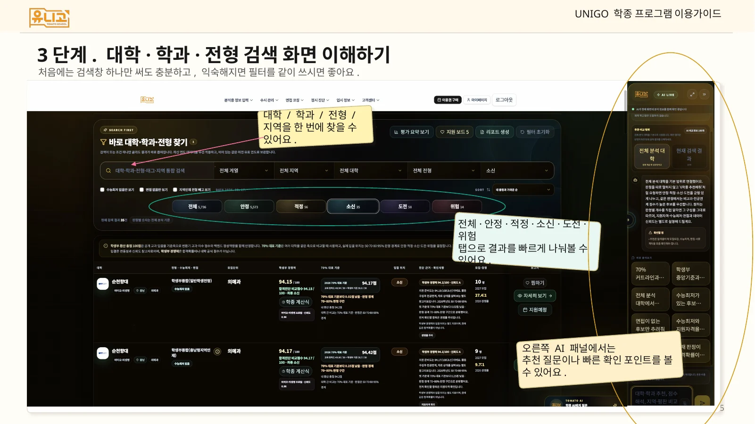Open the 수시 관리 menu
Viewport: 755px width, 424px height.
(269, 100)
